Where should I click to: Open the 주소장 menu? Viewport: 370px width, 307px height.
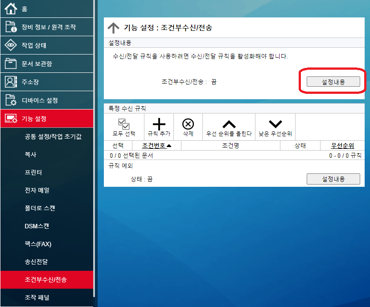[47, 82]
